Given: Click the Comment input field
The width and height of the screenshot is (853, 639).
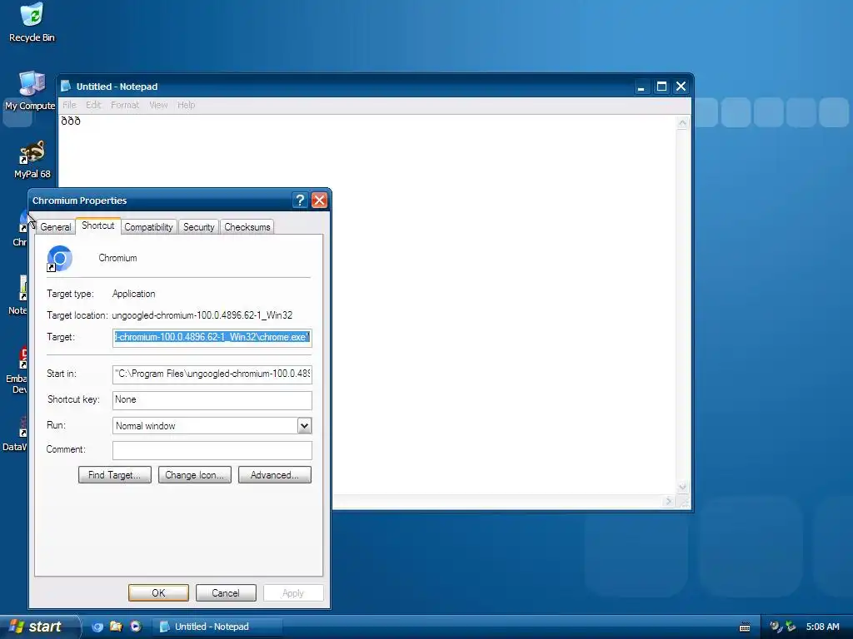Looking at the screenshot, I should (212, 450).
